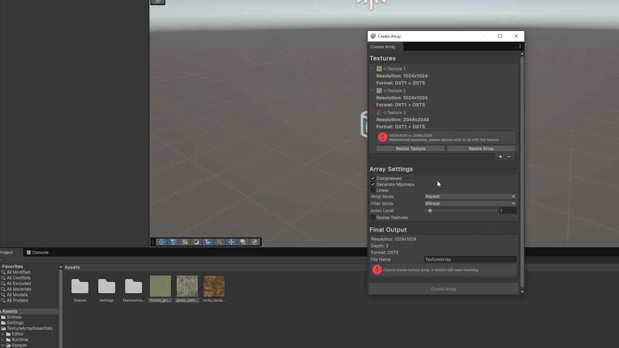
Task: Select All Prefabs in Favorites
Action: (18, 301)
